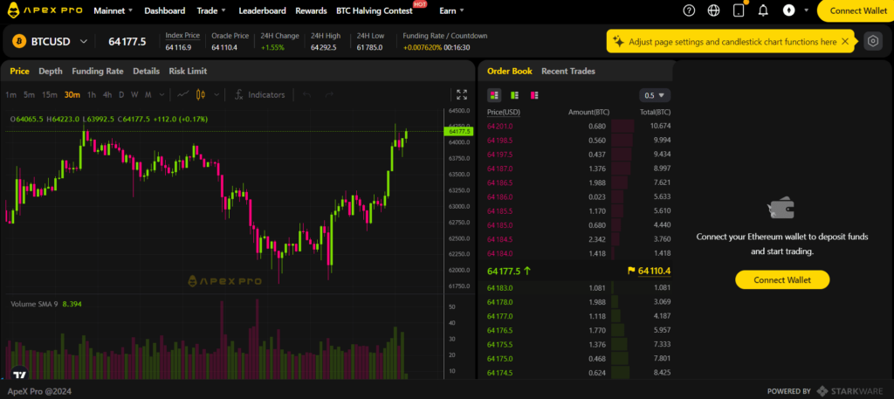The image size is (894, 399).
Task: Select the line chart style icon
Action: click(183, 94)
